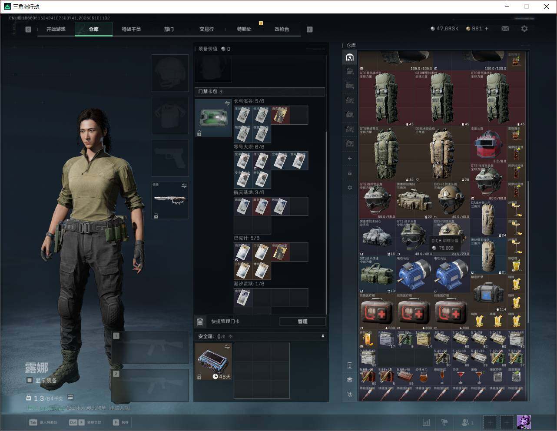Select the red 拿出头盔 helmet item

pos(488,145)
